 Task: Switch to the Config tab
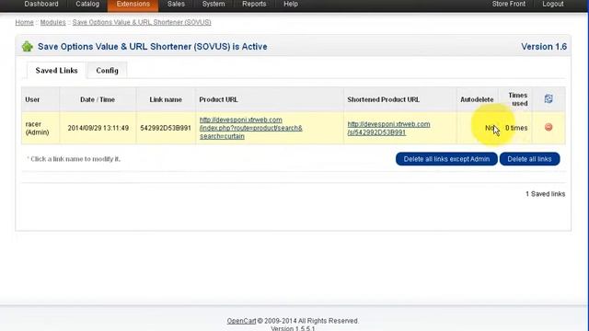[107, 71]
